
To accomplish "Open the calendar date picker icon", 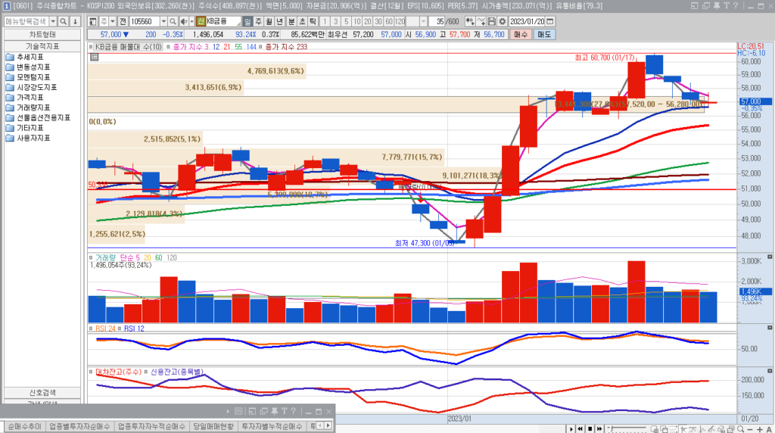I will coord(550,21).
